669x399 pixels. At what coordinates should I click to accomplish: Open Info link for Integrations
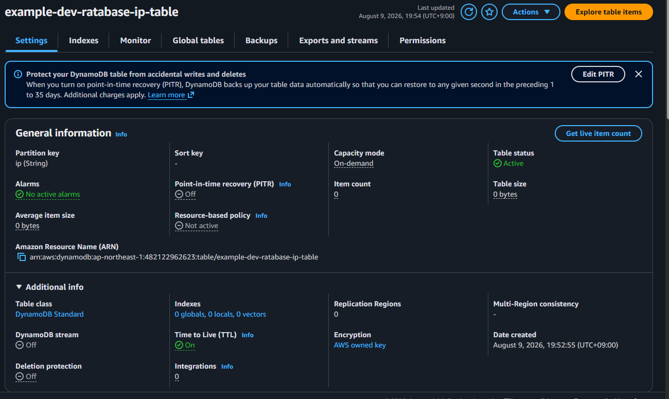(x=227, y=367)
